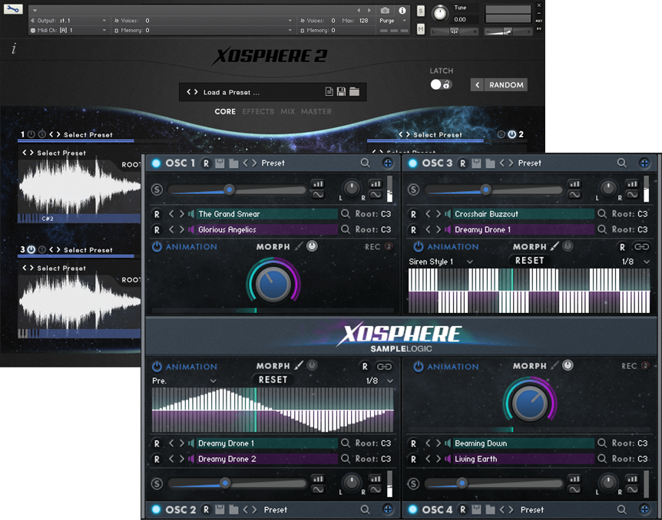Search sounds for Glorious Angelics row
The image size is (662, 520).
(346, 229)
